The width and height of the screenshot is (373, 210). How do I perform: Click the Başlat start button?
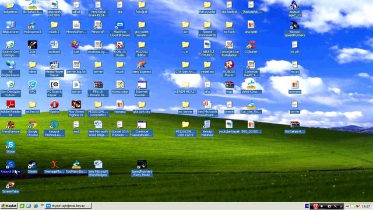(x=9, y=206)
